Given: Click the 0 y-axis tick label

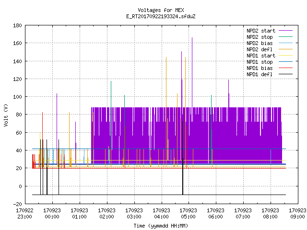Looking at the screenshot, I should pyautogui.click(x=20, y=186).
